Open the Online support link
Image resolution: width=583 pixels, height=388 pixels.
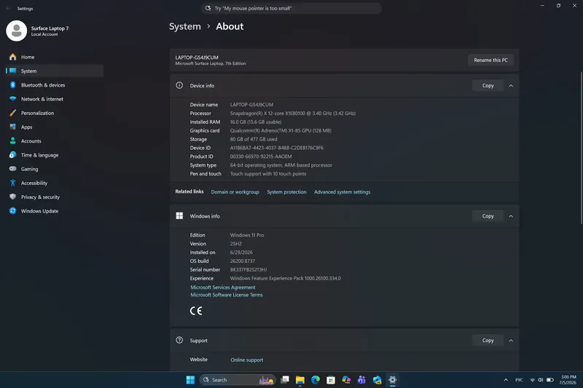(246, 360)
